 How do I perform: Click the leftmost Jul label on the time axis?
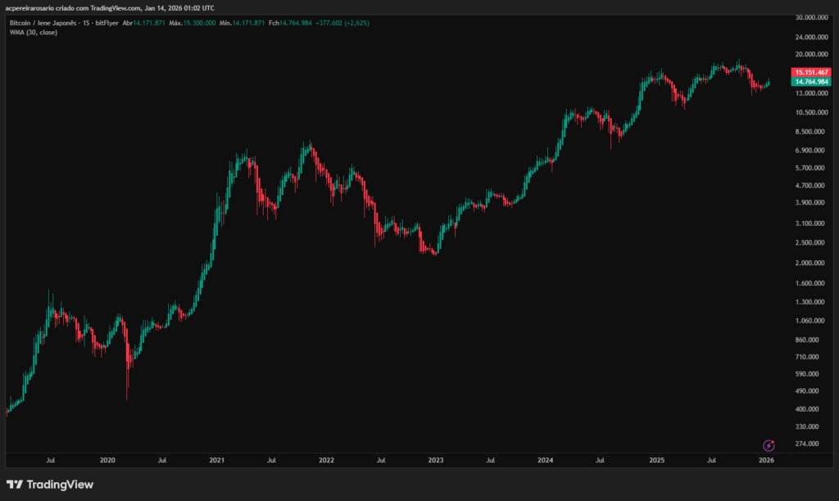click(x=51, y=460)
